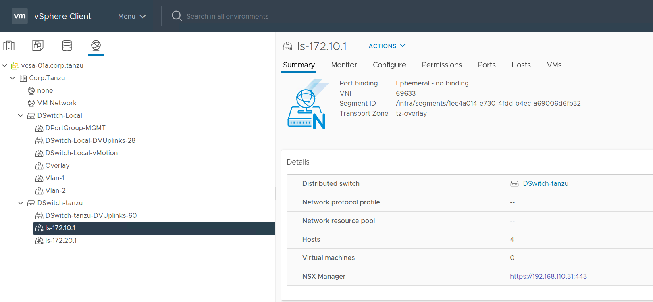Select DSwitch-Local-DVUplinks-28 in tree
Viewport: 653px width, 302px height.
(x=90, y=140)
